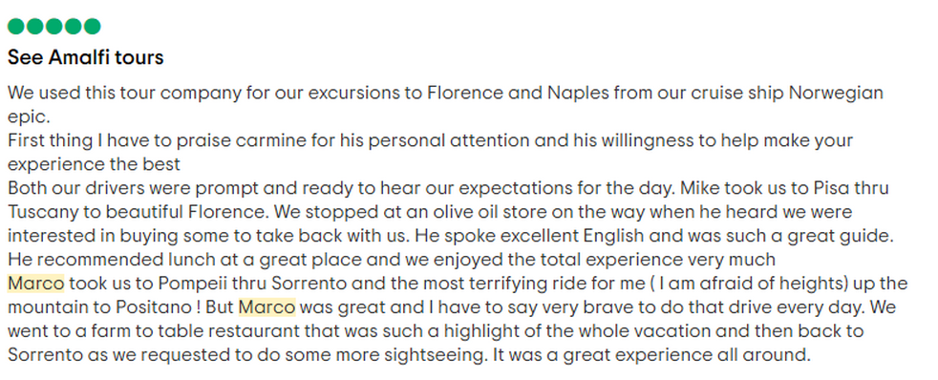938x380 pixels.
Task: Click the first green rating circle
Action: [16, 27]
